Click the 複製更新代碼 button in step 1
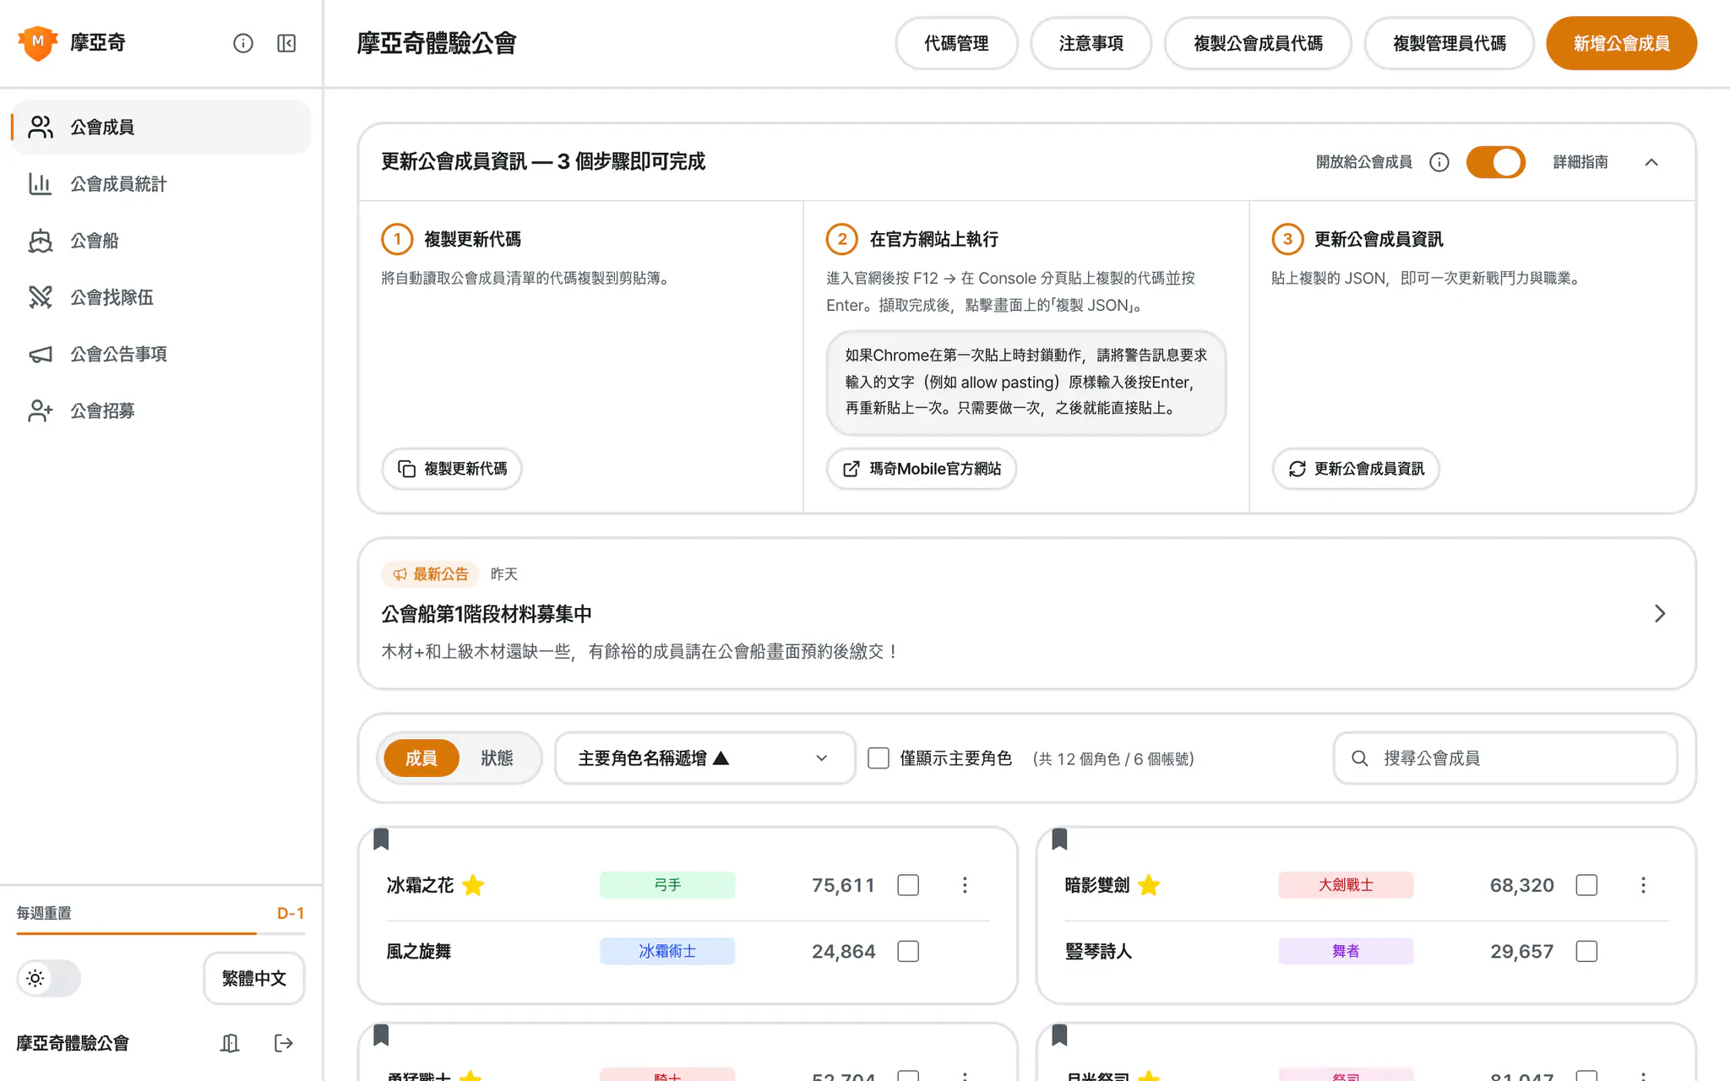 (x=452, y=469)
